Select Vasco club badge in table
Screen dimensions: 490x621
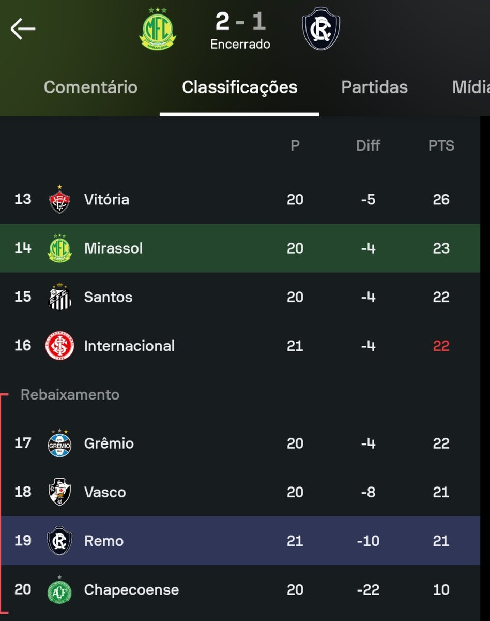(59, 492)
